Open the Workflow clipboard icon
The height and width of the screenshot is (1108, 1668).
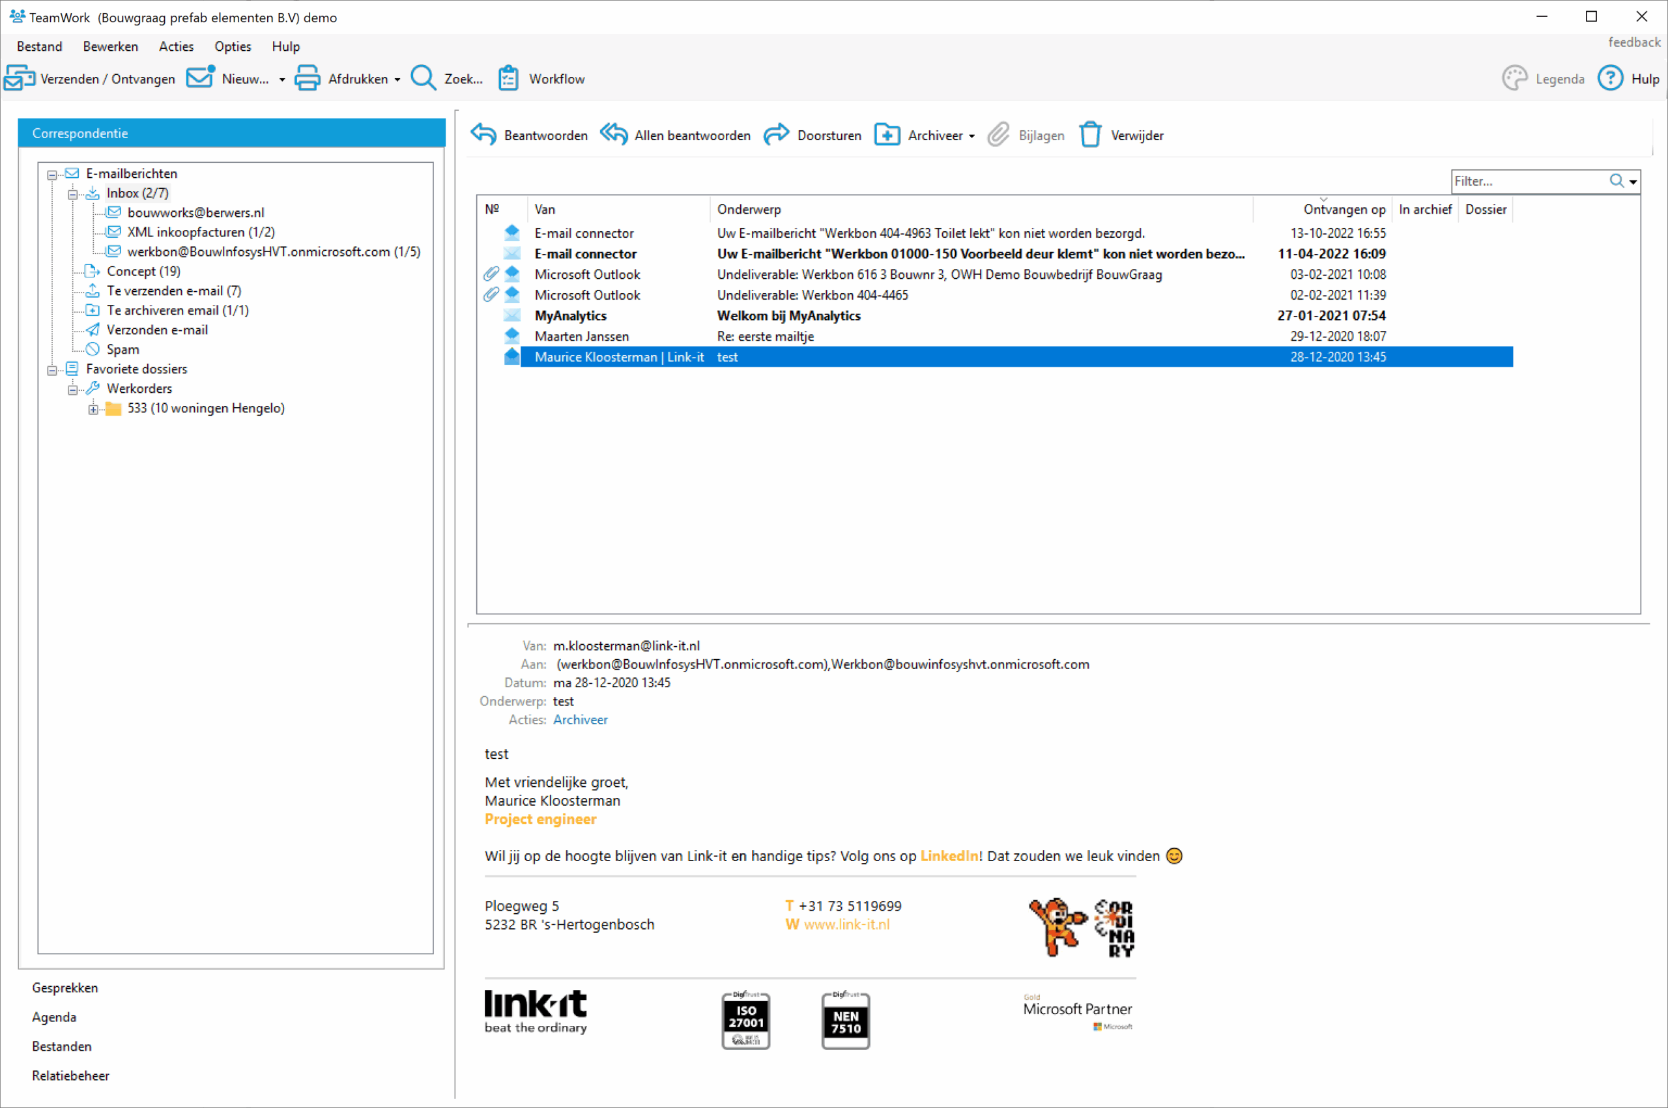click(508, 78)
